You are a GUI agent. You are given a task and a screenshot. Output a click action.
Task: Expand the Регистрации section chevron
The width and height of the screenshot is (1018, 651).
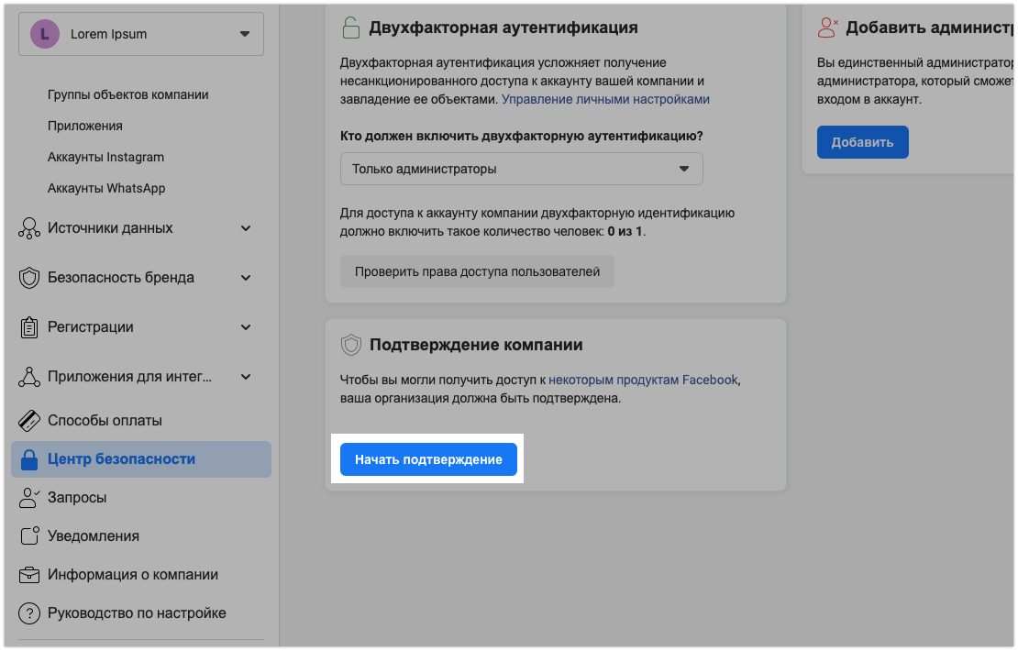click(x=246, y=327)
